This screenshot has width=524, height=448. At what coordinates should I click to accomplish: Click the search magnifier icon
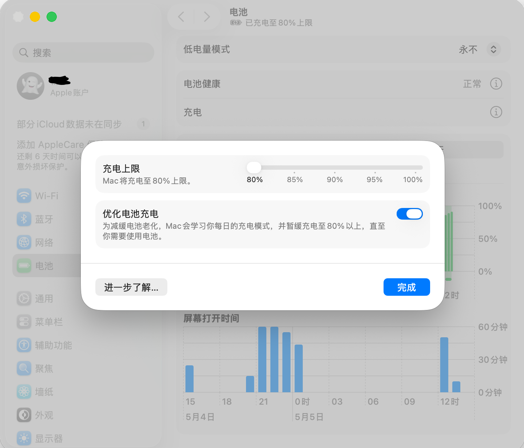click(24, 52)
